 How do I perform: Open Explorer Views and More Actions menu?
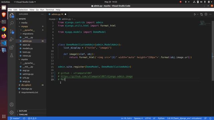[42, 14]
